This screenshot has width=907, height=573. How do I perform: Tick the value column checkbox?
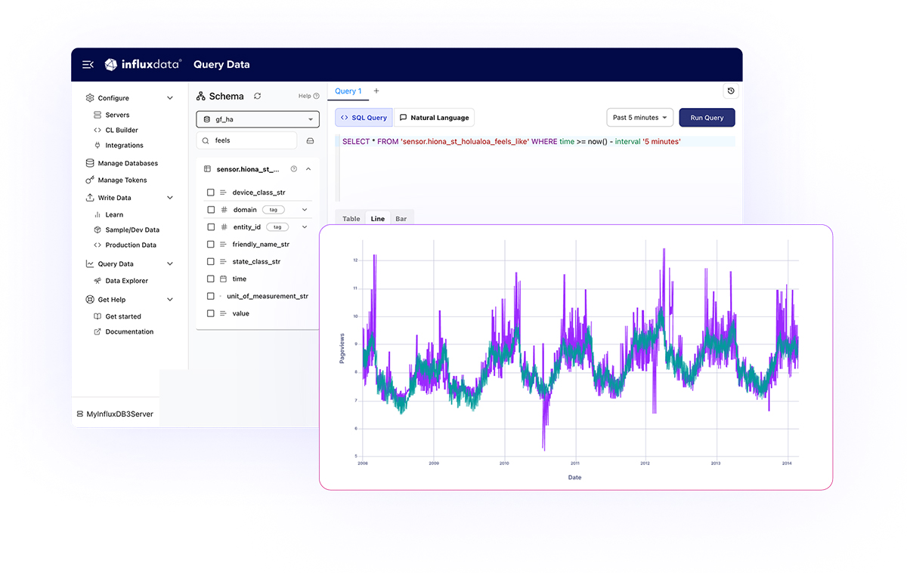point(211,313)
